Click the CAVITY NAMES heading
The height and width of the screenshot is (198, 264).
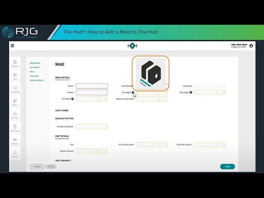click(62, 111)
